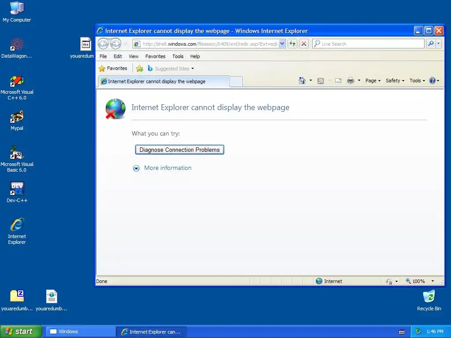The image size is (451, 338).
Task: Open the Help menu
Action: 195,56
